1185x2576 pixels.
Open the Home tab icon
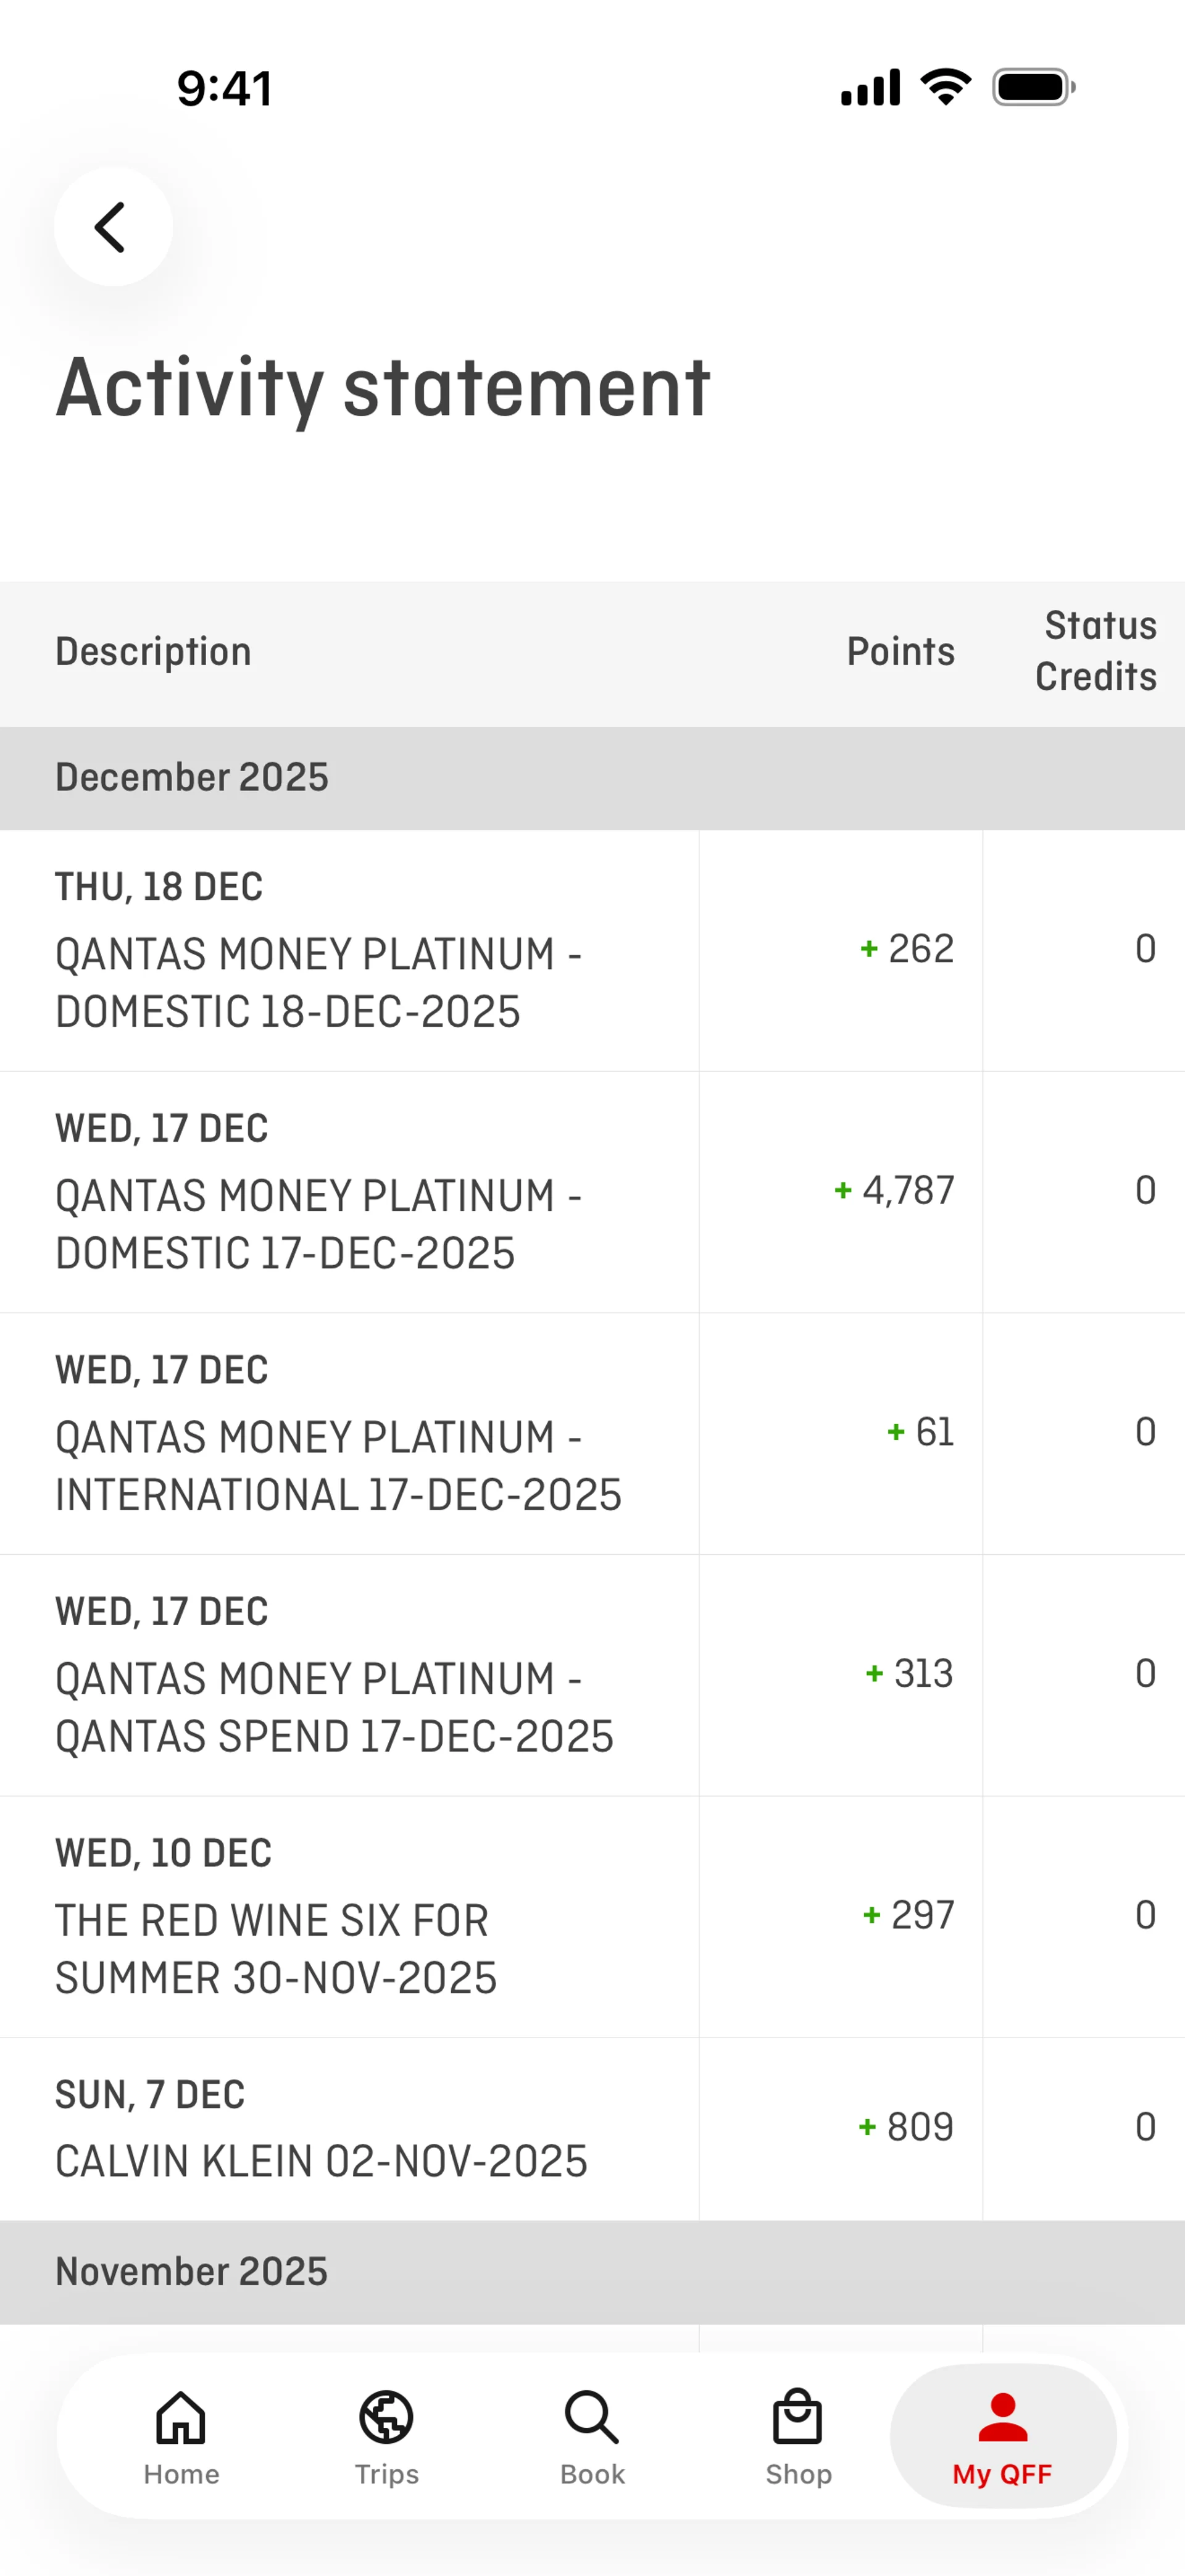pyautogui.click(x=181, y=2417)
